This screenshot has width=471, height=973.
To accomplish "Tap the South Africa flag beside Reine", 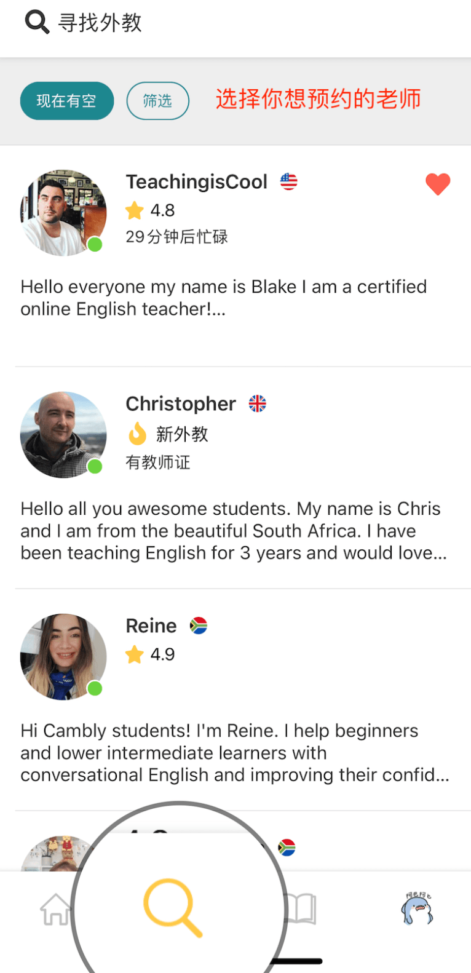I will pyautogui.click(x=198, y=625).
